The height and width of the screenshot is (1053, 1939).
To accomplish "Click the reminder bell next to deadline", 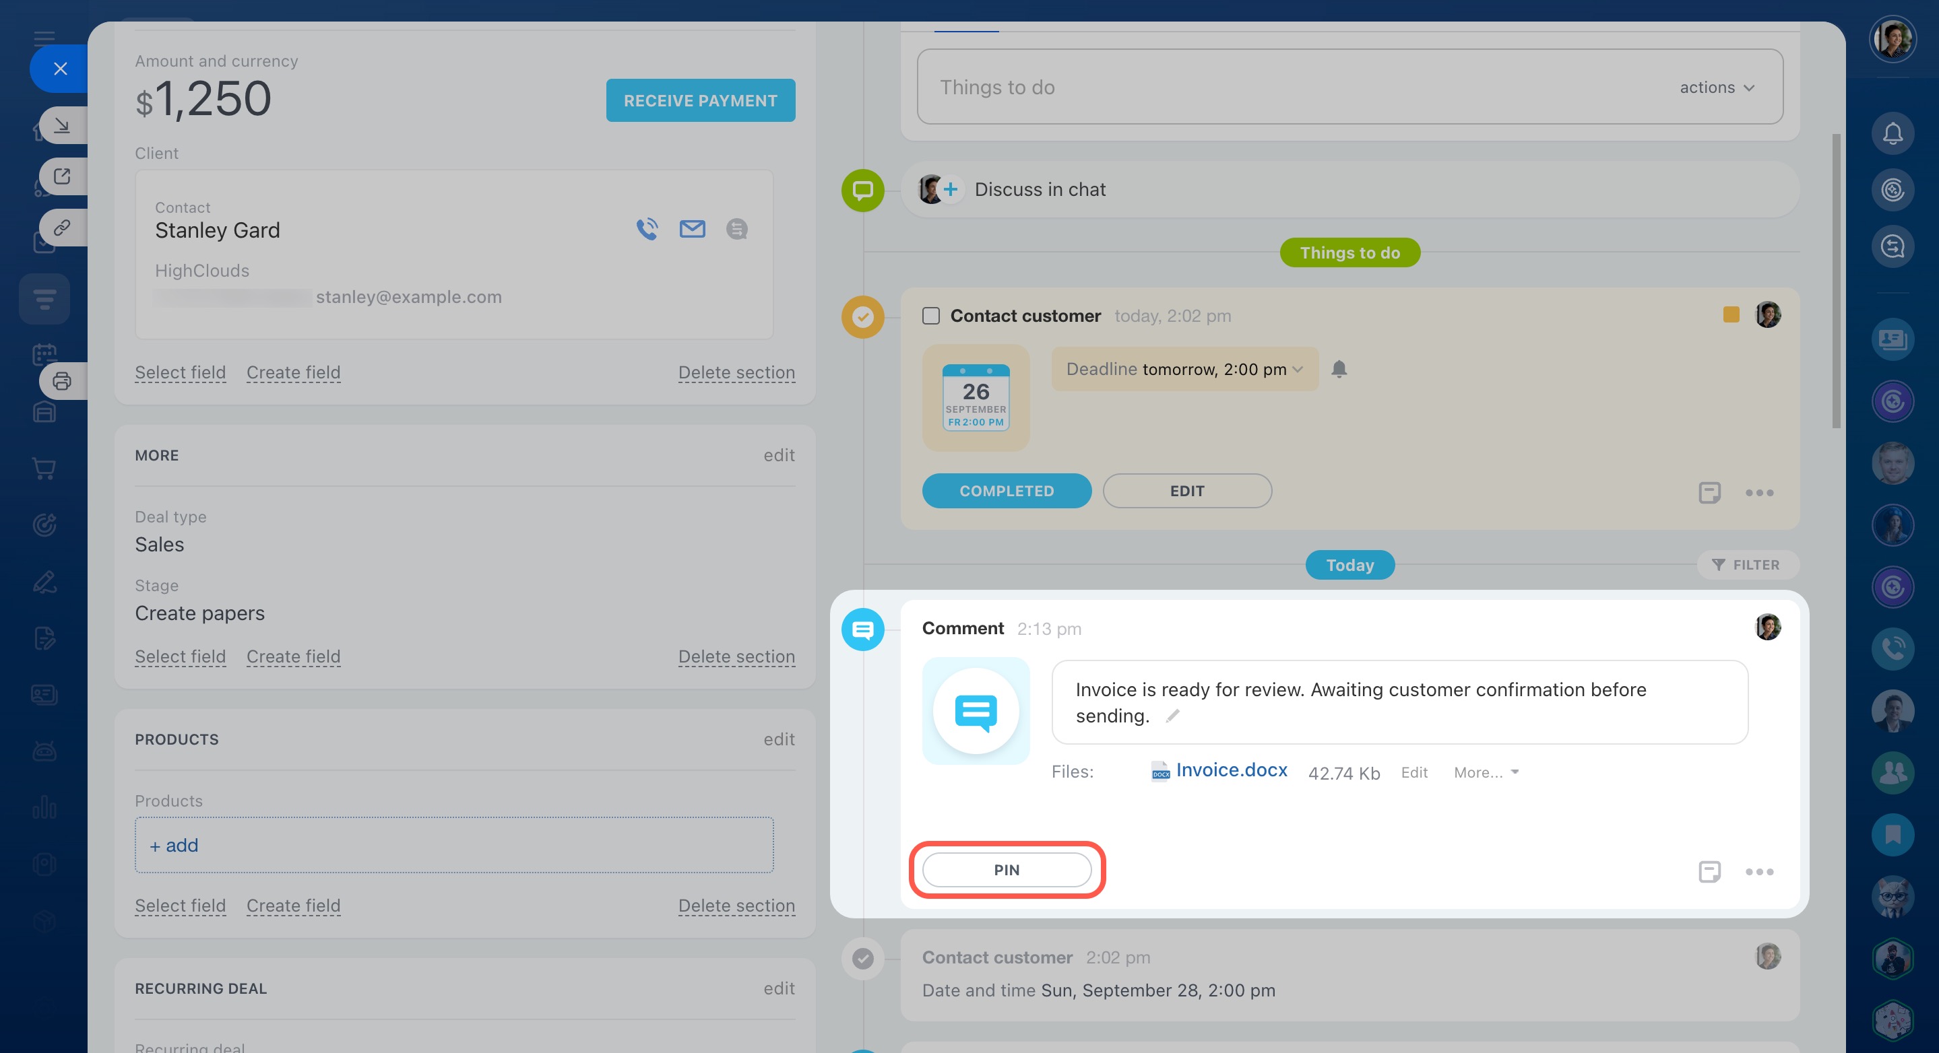I will [x=1338, y=368].
